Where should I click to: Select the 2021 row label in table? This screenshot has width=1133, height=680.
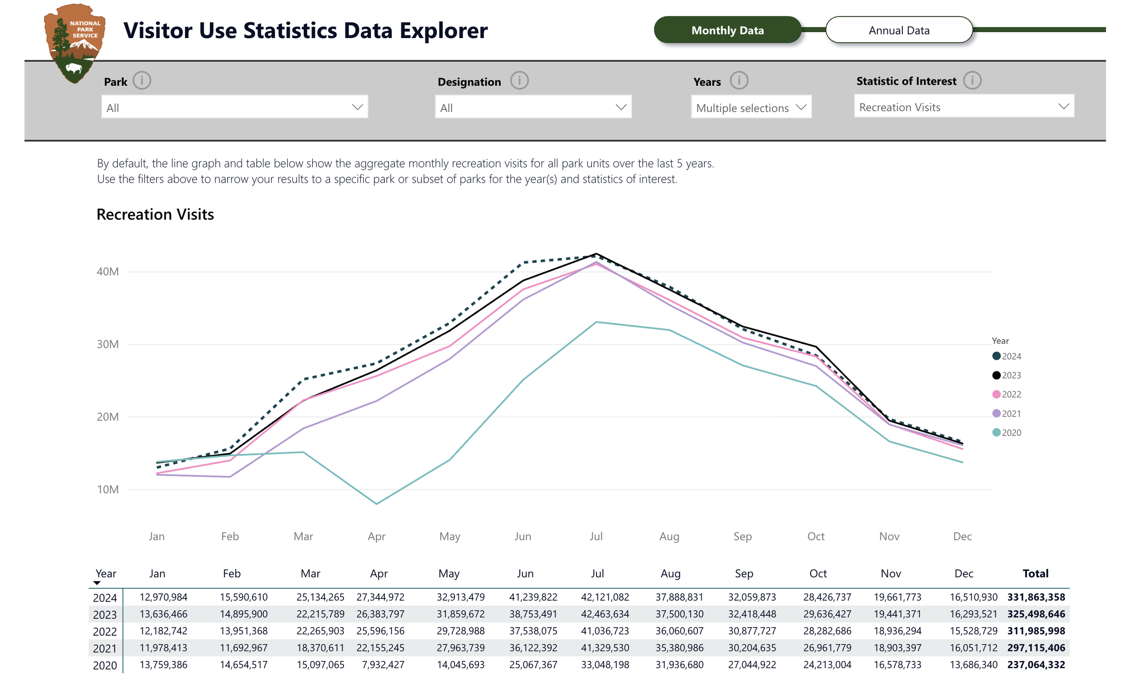[x=105, y=648]
